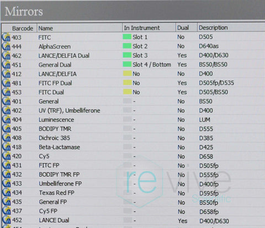Click the icon next to barcode 420
Image resolution: width=265 pixels, height=228 pixels.
(x=6, y=156)
